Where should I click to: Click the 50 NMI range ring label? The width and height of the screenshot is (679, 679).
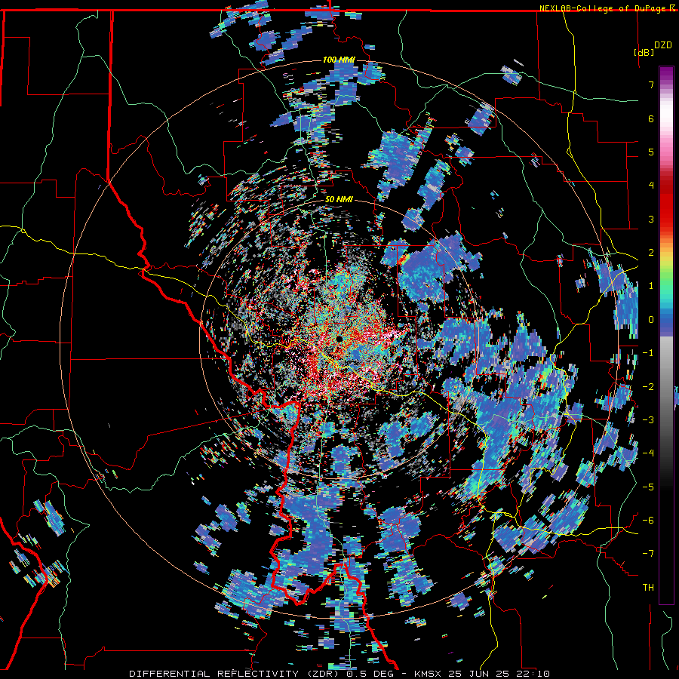point(339,200)
